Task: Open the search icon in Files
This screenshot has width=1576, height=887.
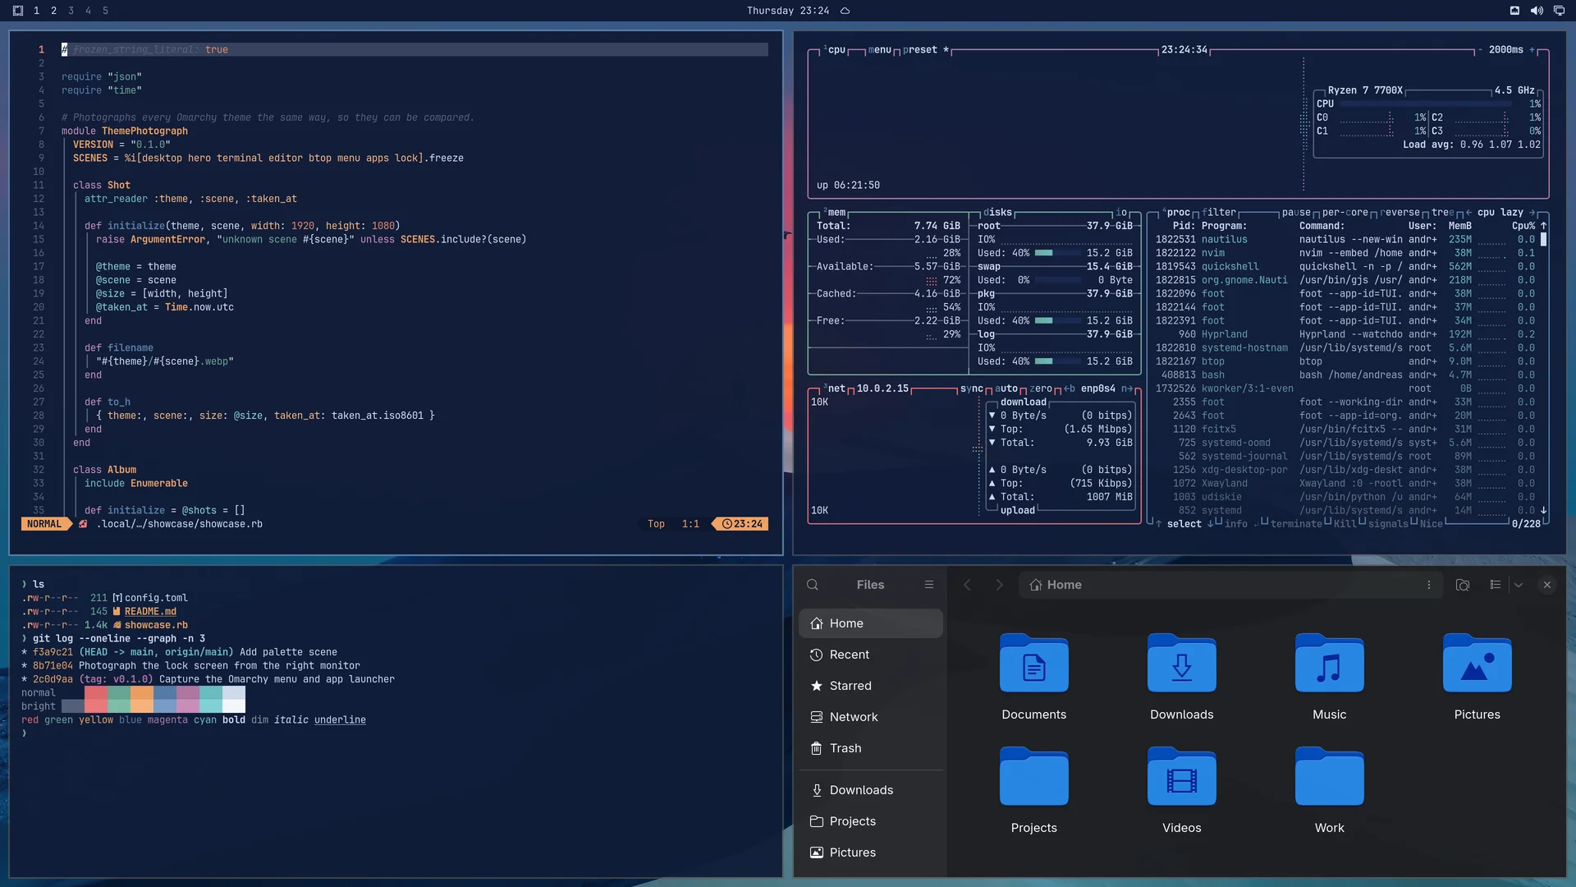Action: coord(813,585)
